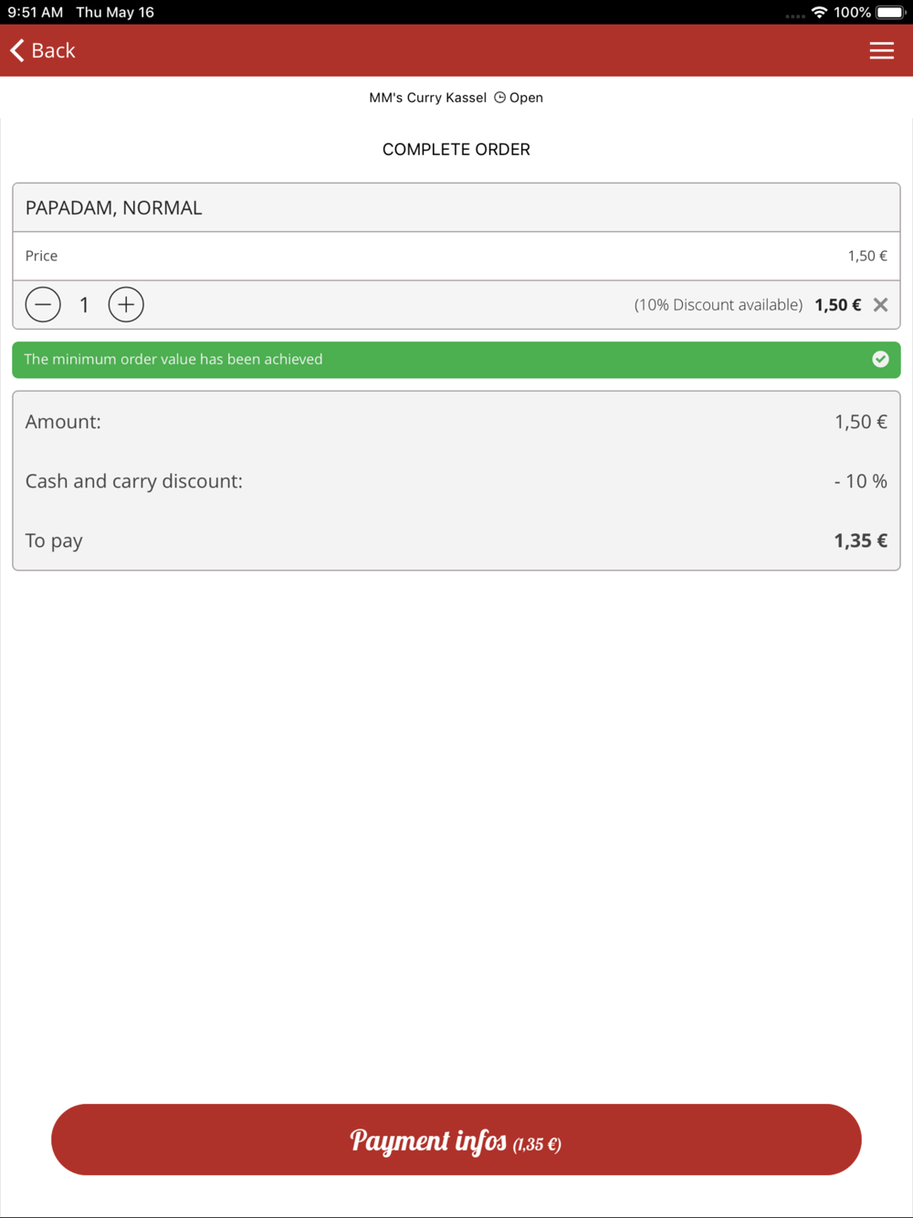The height and width of the screenshot is (1218, 913).
Task: Increase Papadam quantity with plus button
Action: click(126, 305)
